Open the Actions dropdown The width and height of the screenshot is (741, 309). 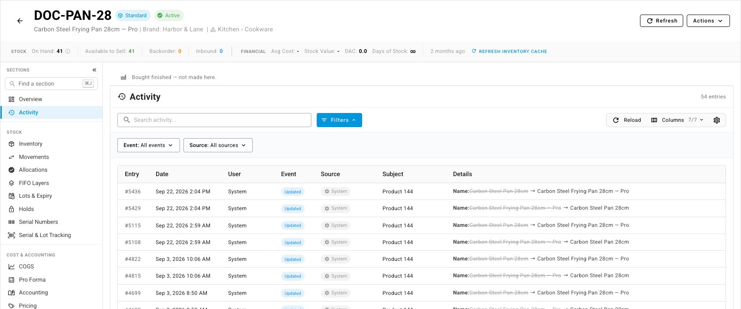[708, 21]
